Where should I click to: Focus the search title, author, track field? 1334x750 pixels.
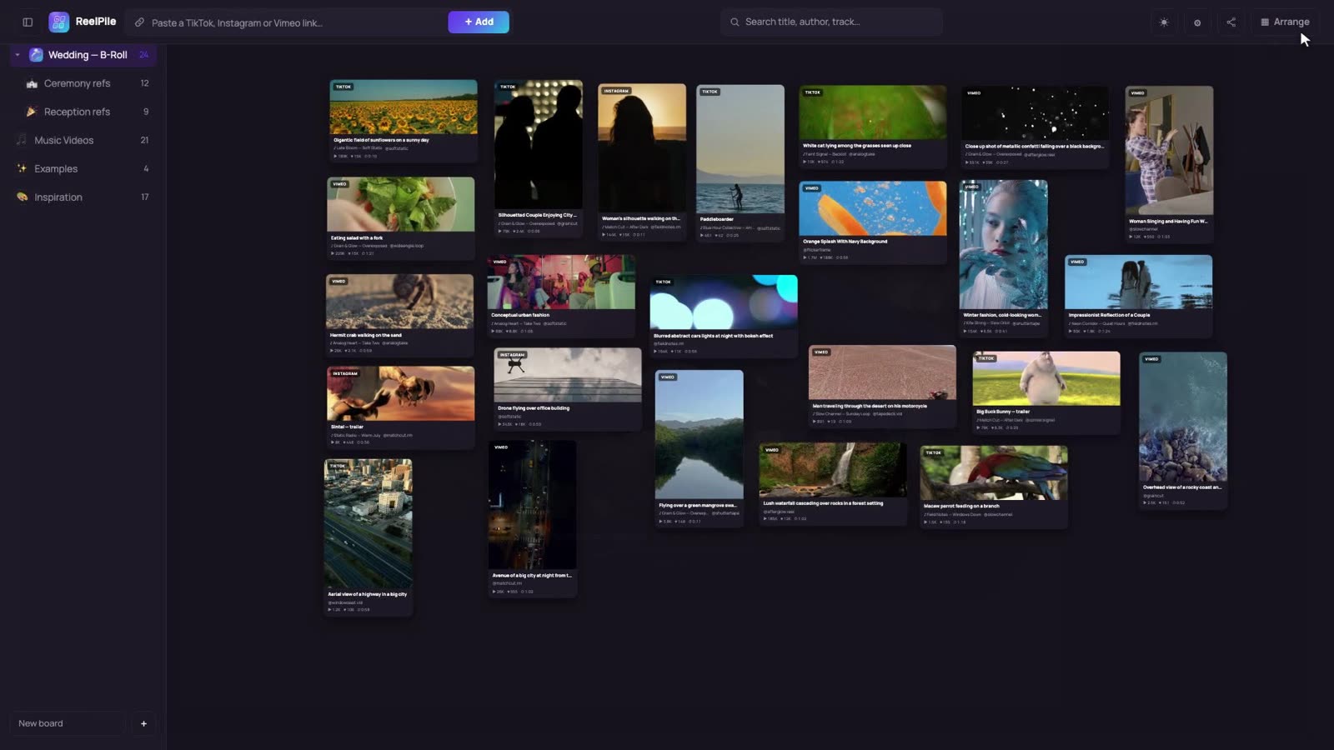tap(832, 22)
